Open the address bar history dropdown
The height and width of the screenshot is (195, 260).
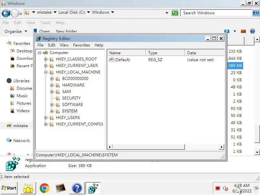[x=167, y=13]
